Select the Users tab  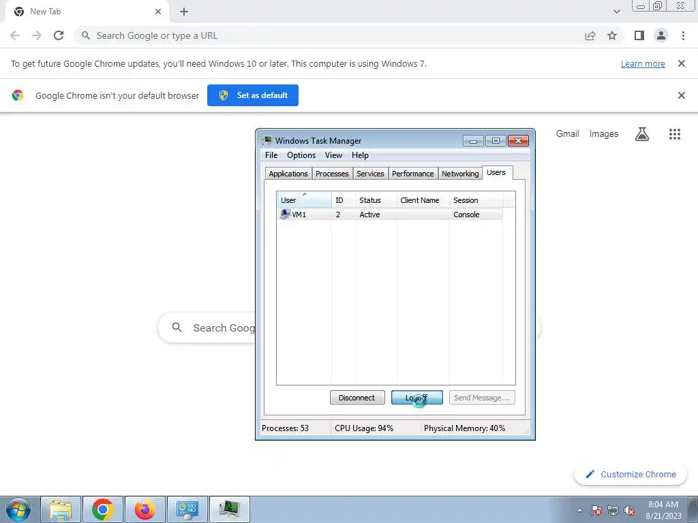[x=496, y=172]
